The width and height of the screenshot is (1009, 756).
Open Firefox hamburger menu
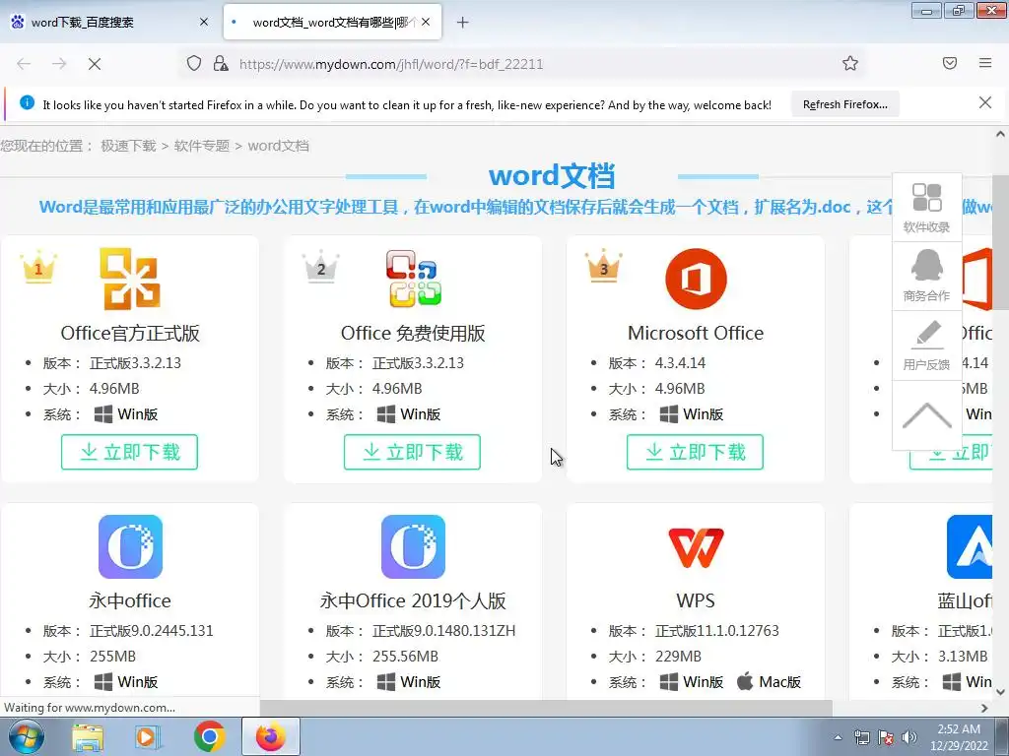point(985,63)
